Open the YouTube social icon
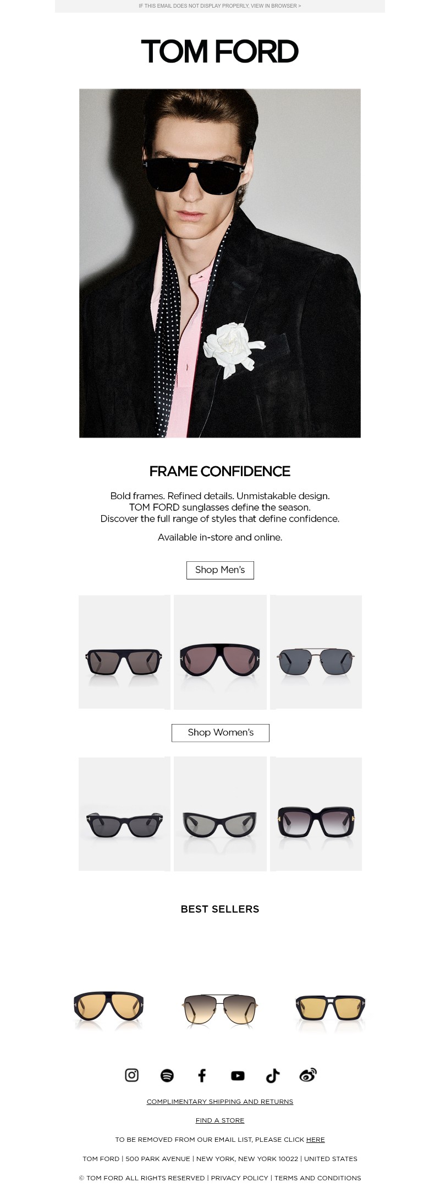Screen dimensions: 440x1199 (x=238, y=1075)
